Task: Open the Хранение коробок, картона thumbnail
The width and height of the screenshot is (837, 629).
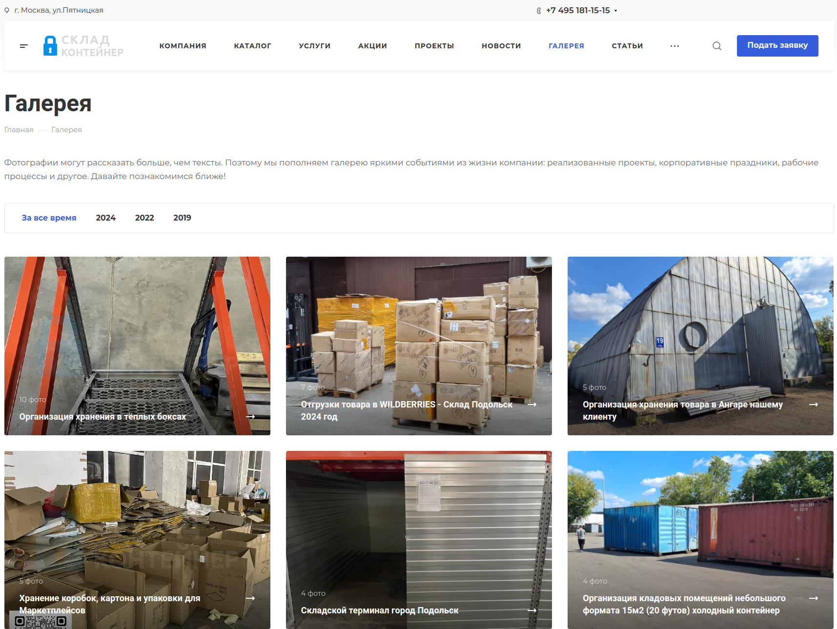Action: (137, 540)
